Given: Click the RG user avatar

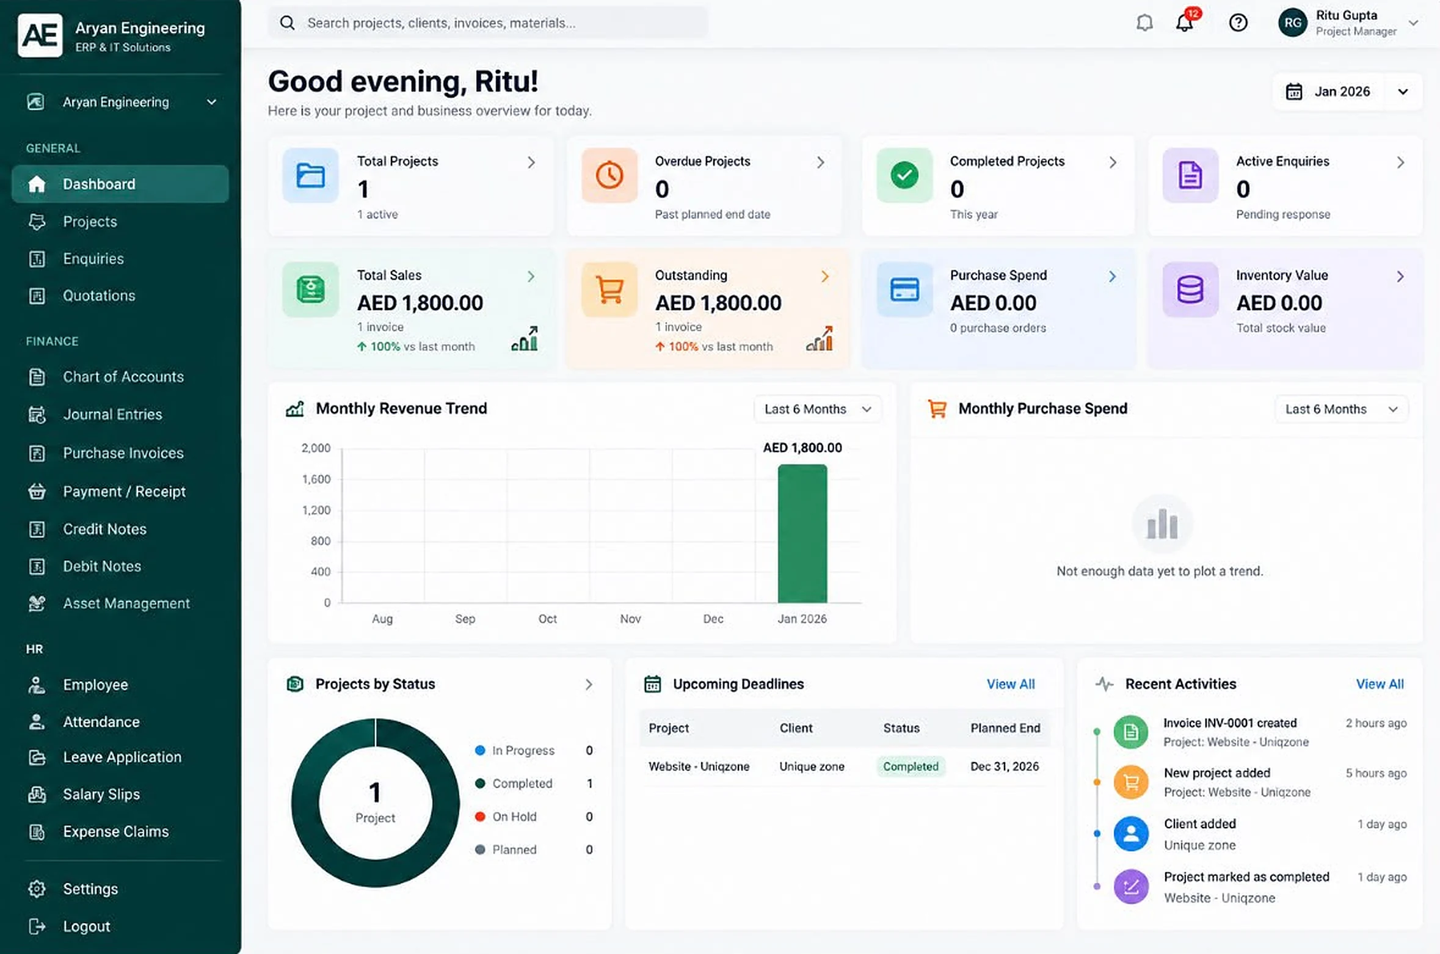Looking at the screenshot, I should (x=1293, y=23).
